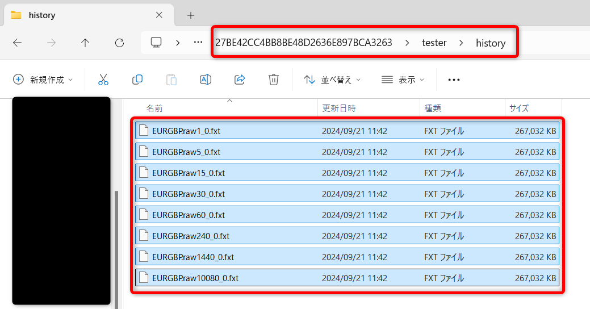Click the forward navigation arrow

pos(51,43)
